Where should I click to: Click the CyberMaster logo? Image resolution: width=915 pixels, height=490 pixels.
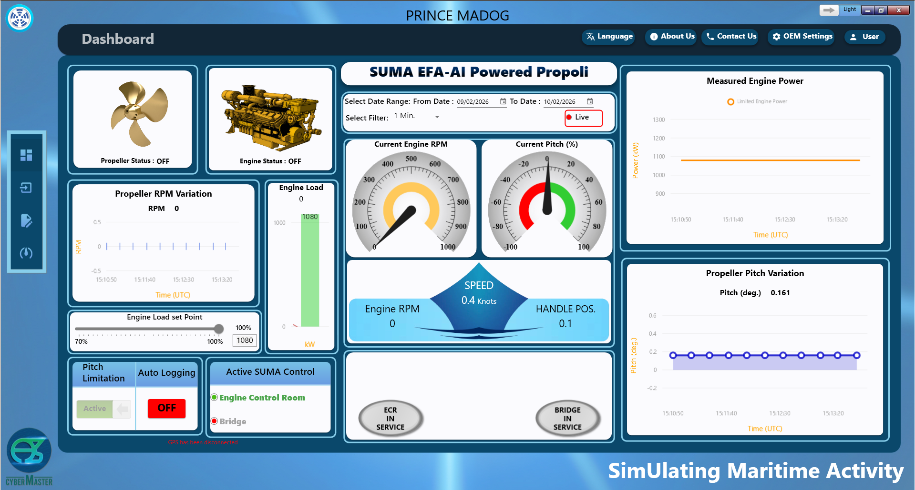(x=29, y=457)
